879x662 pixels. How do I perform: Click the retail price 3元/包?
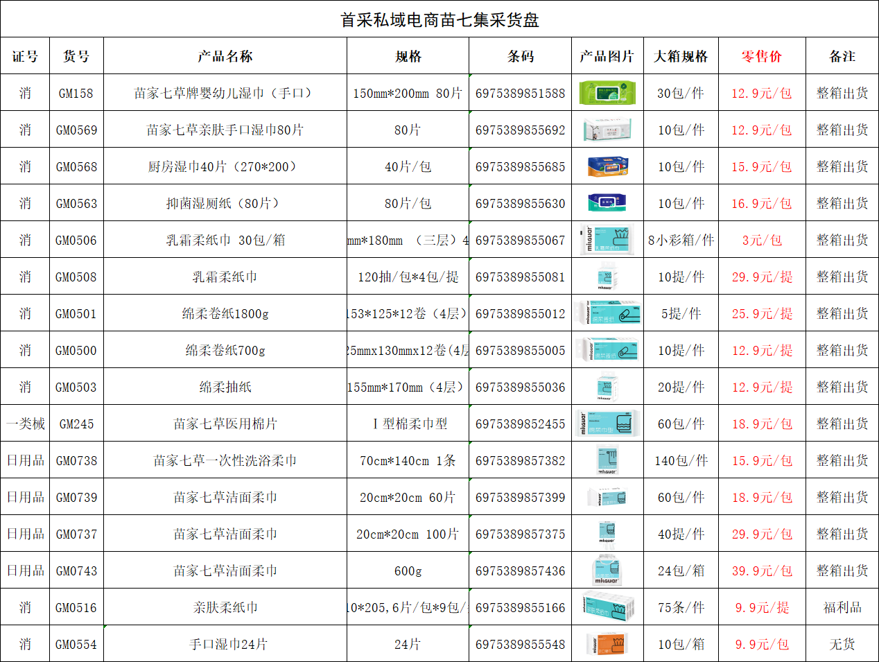[763, 240]
